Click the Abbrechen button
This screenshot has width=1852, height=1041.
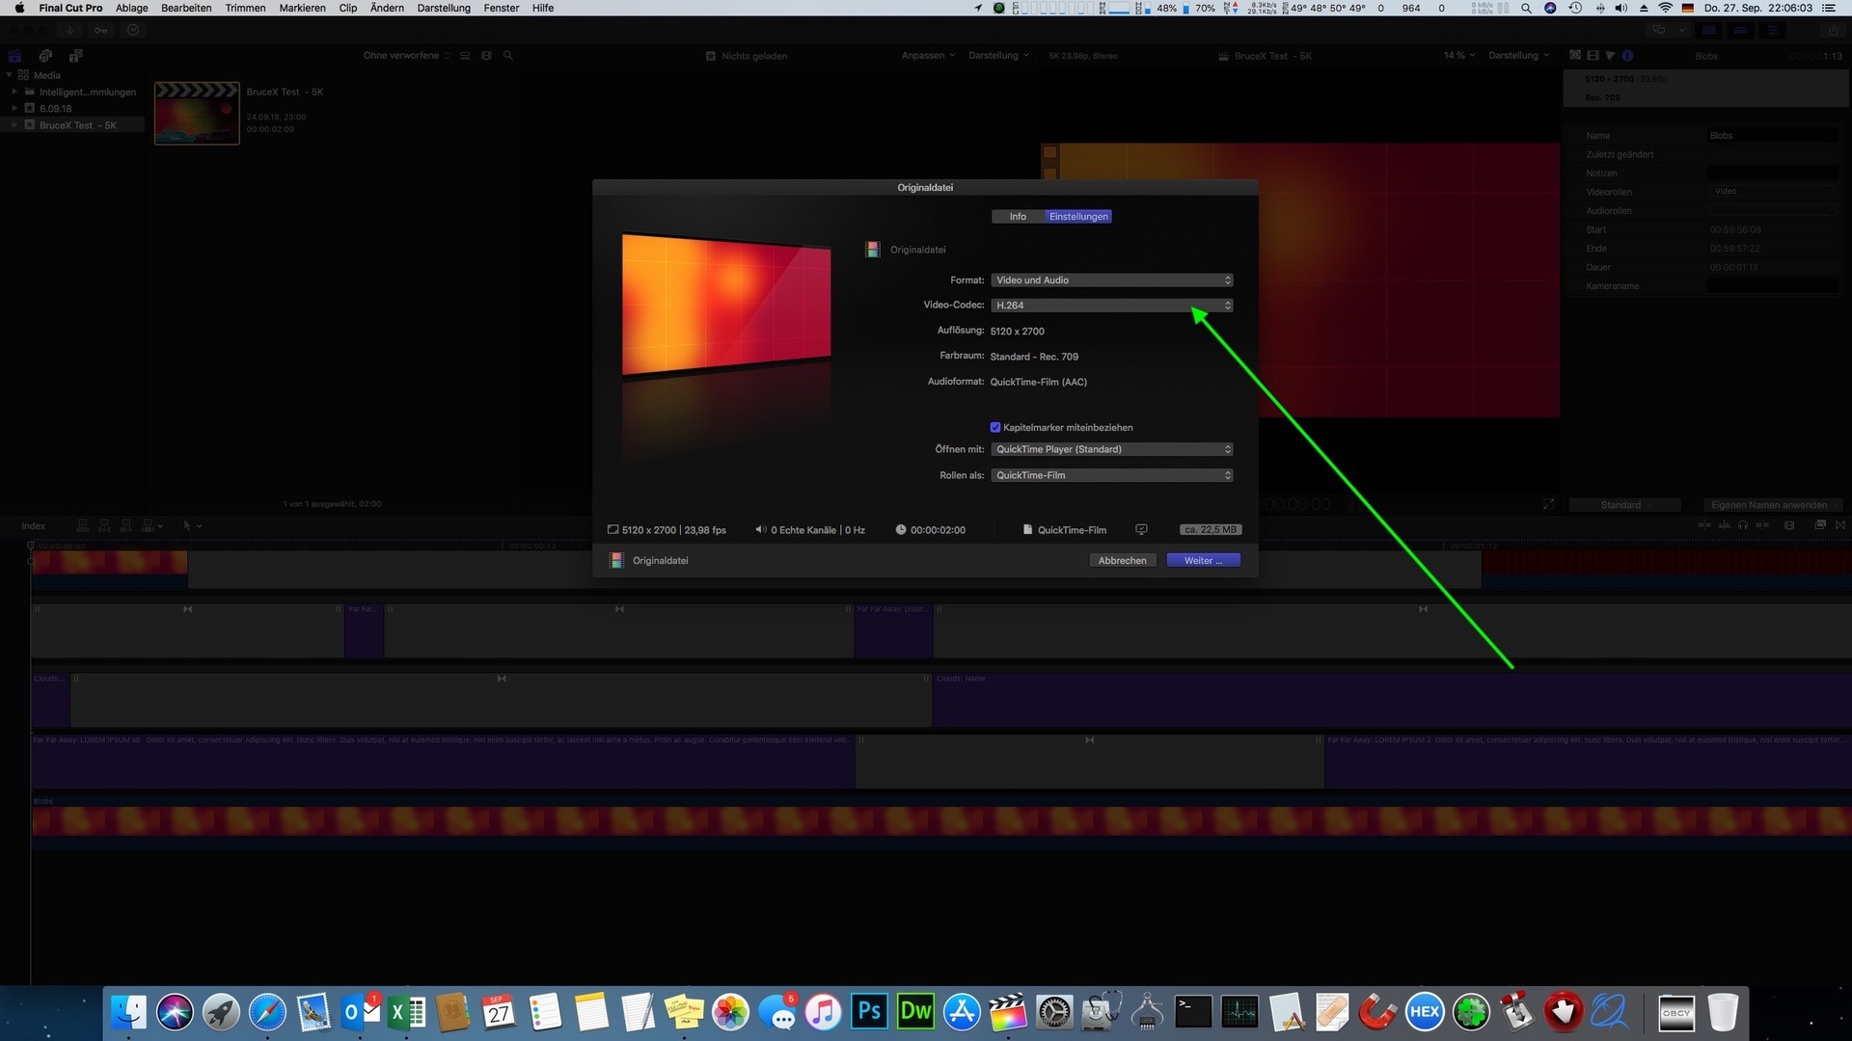[x=1122, y=560]
